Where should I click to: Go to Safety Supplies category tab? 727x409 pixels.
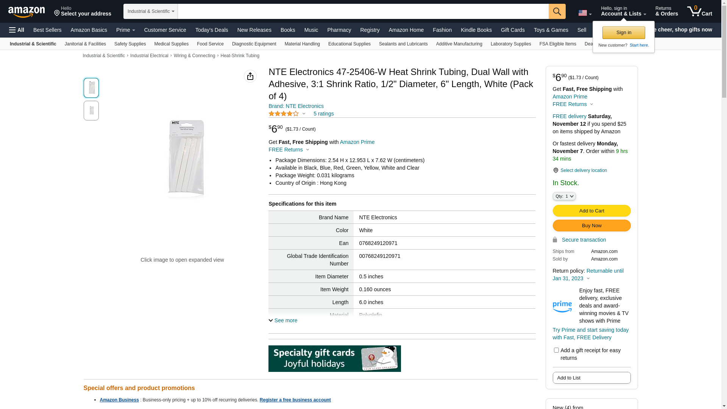130,44
